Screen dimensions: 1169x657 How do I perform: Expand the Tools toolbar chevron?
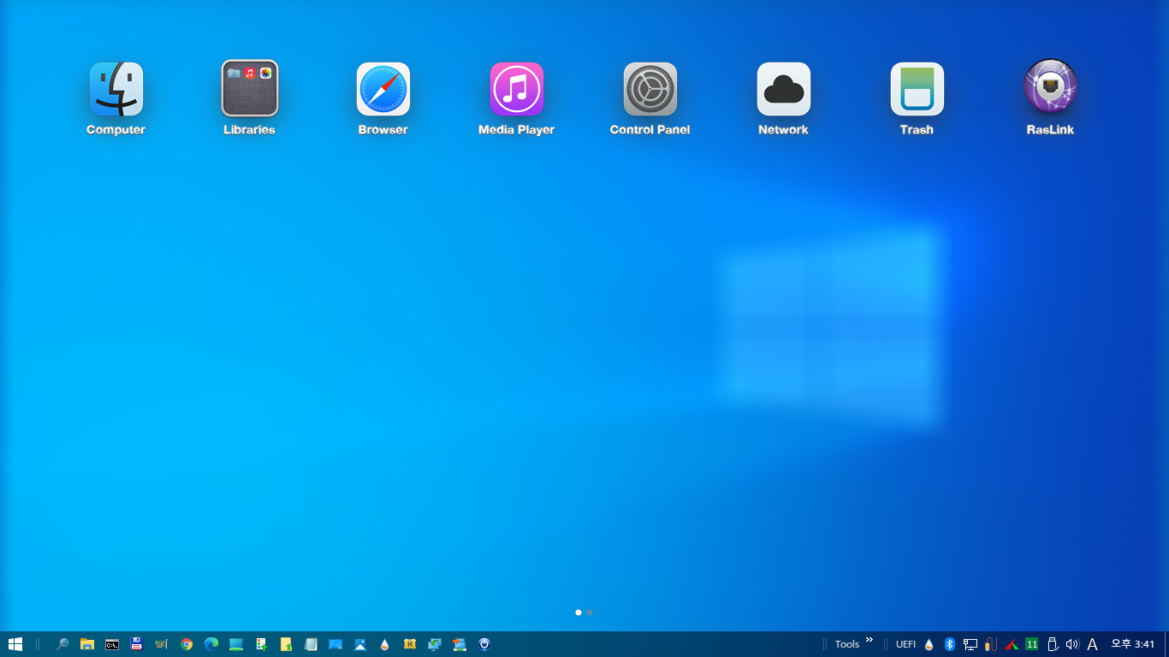(x=869, y=640)
